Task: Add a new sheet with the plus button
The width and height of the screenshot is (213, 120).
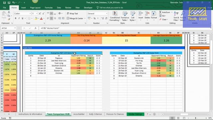Action: click(x=154, y=114)
